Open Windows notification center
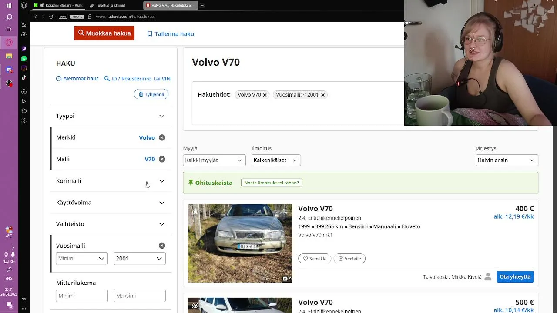557x313 pixels. coord(9,305)
